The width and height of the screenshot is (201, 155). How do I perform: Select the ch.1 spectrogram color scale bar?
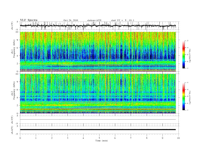183,55
